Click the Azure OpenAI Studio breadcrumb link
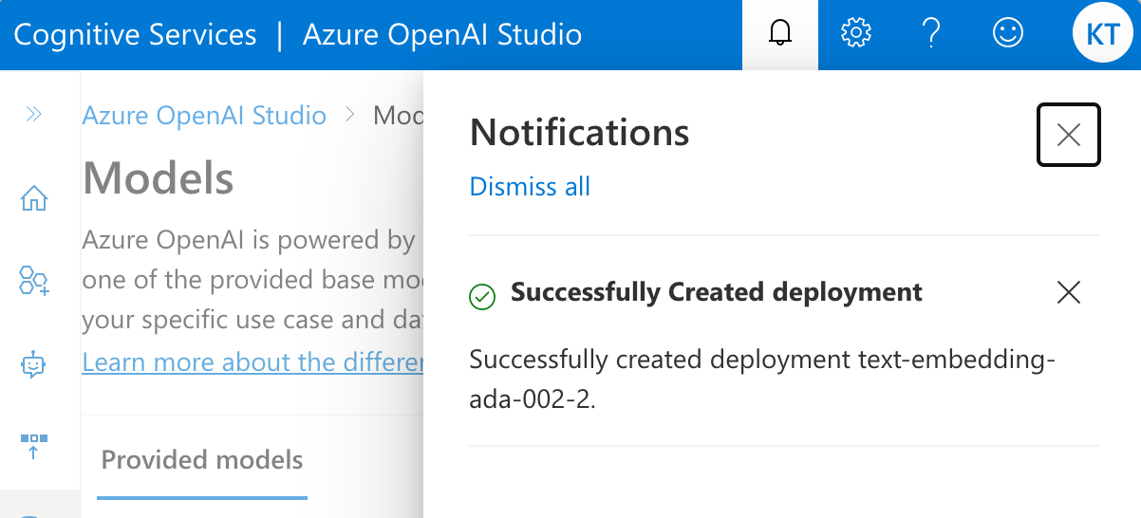 [x=204, y=116]
